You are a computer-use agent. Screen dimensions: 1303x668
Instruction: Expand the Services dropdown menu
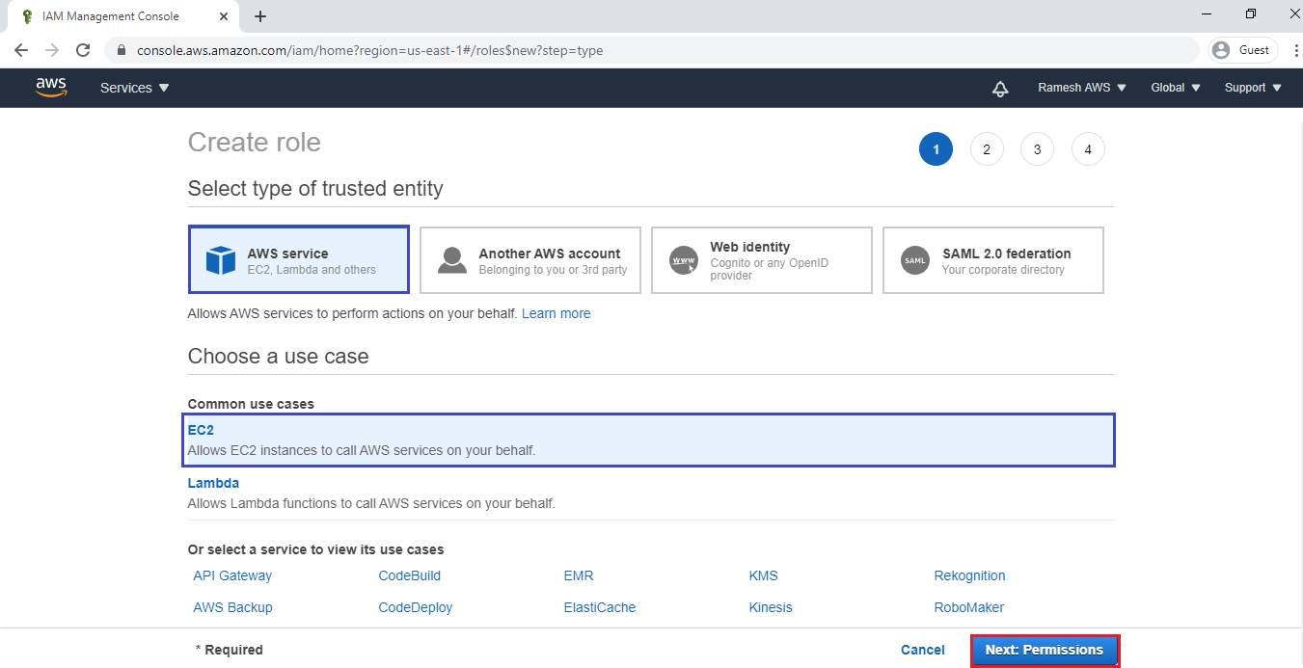[x=135, y=88]
